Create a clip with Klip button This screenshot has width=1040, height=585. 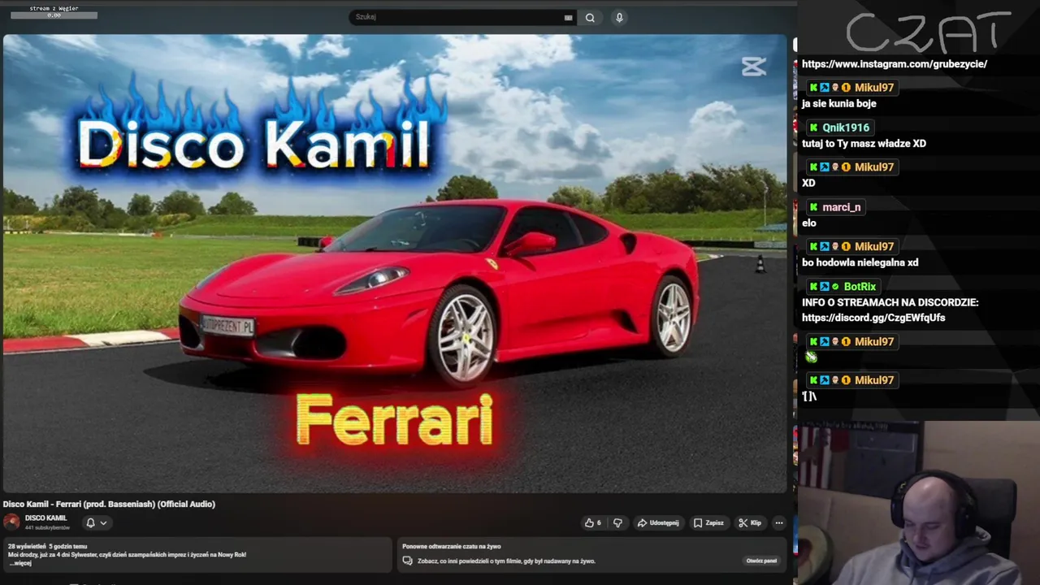point(749,523)
